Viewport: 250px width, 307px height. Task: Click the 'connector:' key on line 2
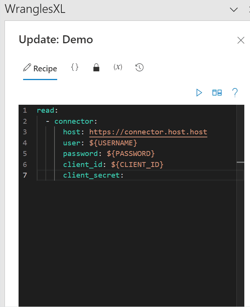click(76, 121)
